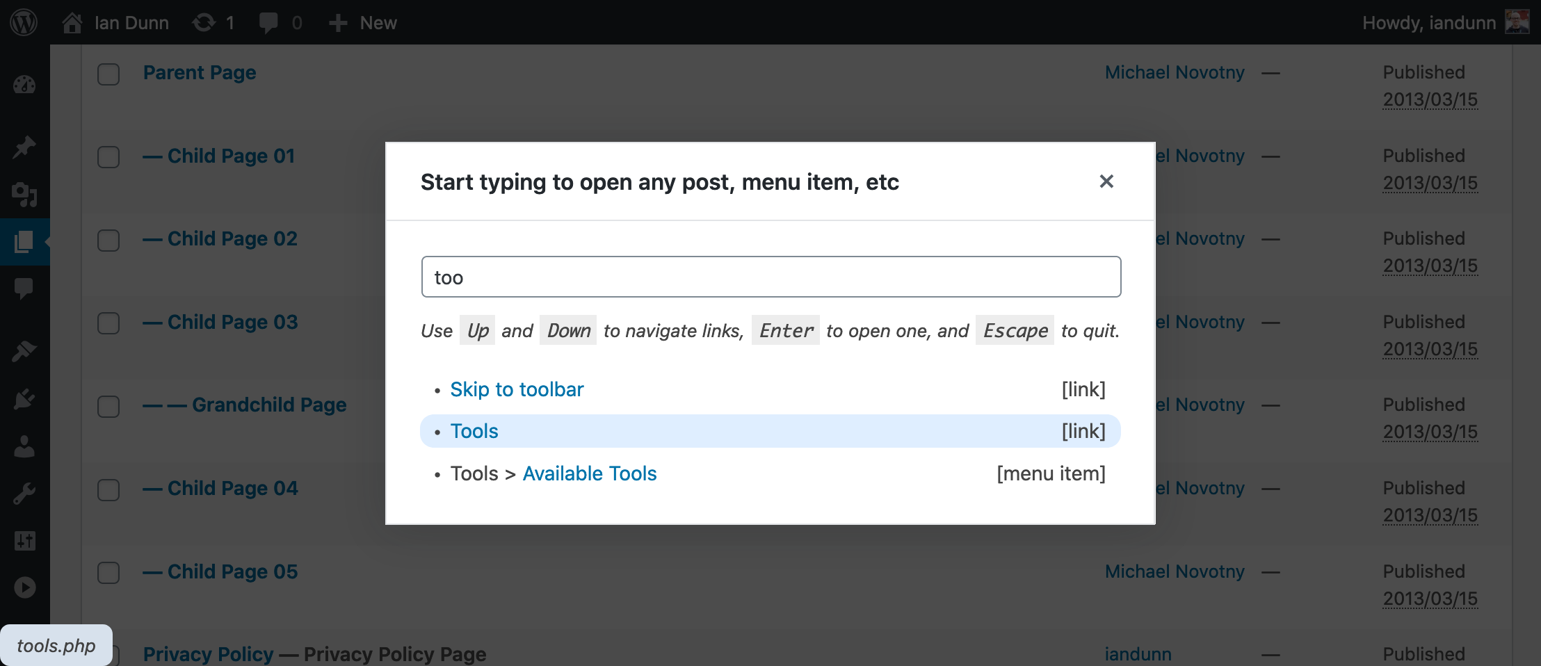This screenshot has height=666, width=1541.
Task: Open the Skip to toolbar link result
Action: 517,389
